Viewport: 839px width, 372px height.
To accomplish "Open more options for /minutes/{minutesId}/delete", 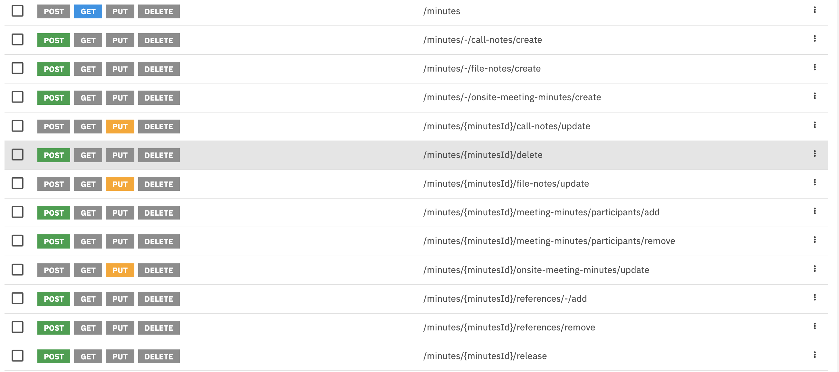I will [x=815, y=154].
